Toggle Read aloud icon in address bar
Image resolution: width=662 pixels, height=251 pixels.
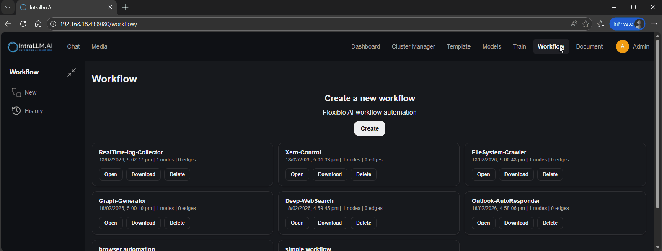(x=574, y=24)
